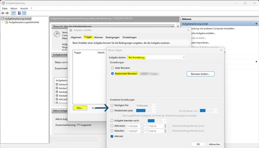Switch to the Allgemein tab

[x=76, y=37]
